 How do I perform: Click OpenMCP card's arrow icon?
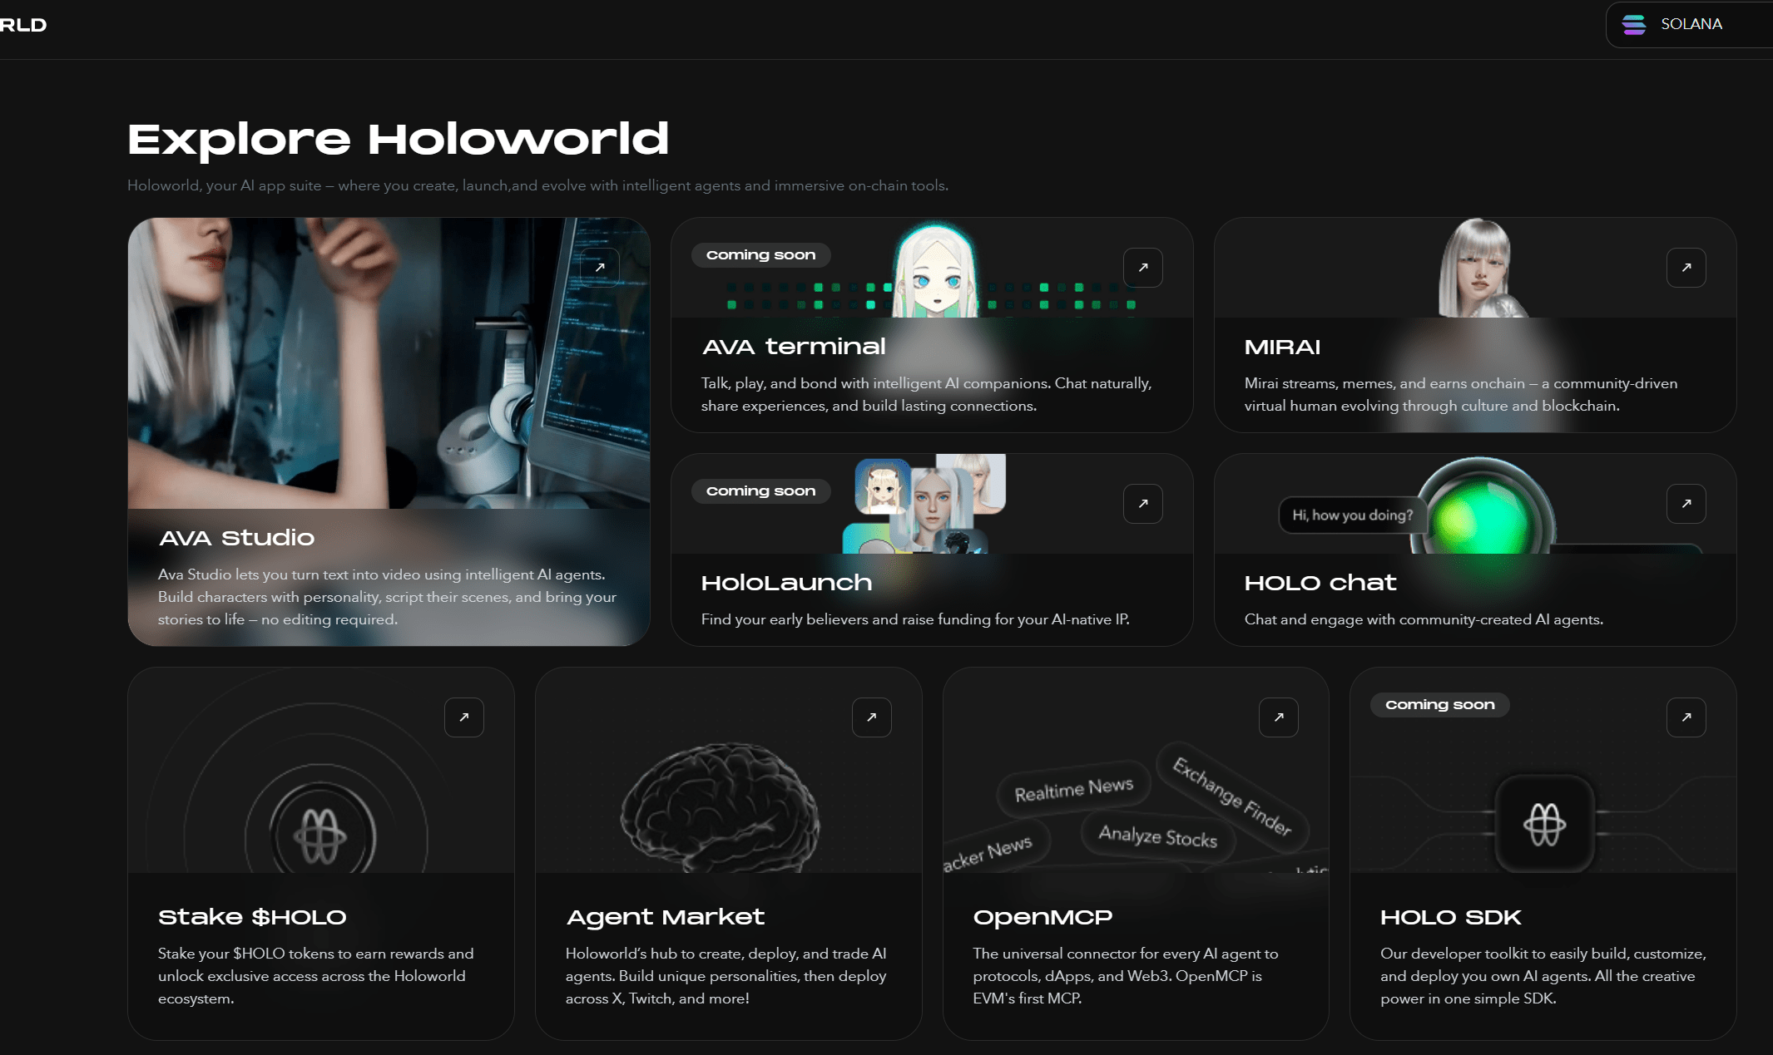coord(1279,717)
